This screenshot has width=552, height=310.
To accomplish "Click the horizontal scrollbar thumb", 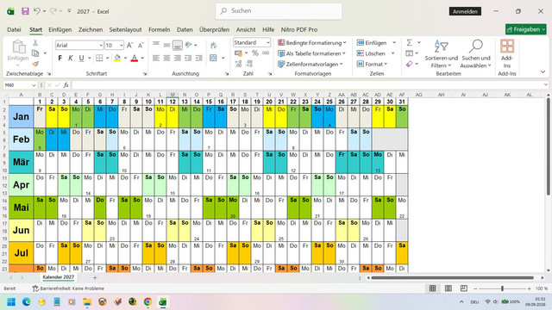I will tap(452, 277).
